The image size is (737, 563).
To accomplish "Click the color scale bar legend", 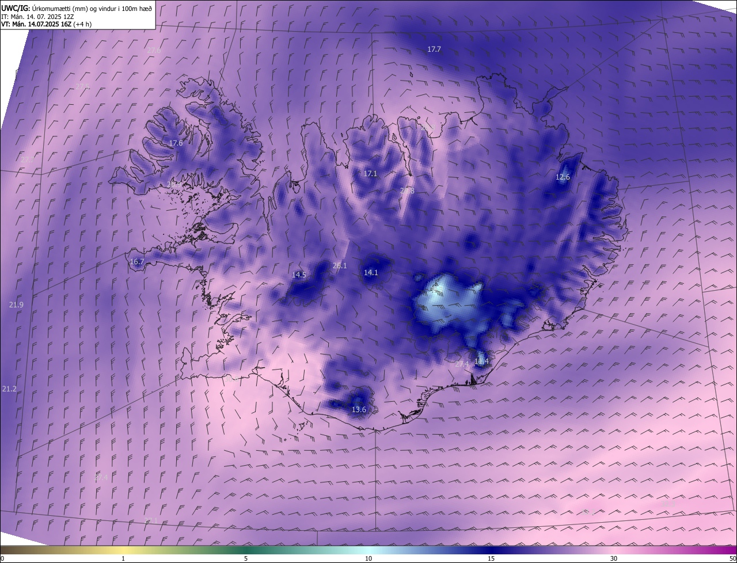I will 368,550.
